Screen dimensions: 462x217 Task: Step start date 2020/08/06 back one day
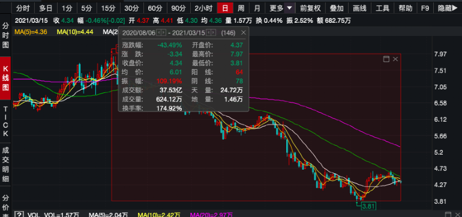click(x=158, y=33)
